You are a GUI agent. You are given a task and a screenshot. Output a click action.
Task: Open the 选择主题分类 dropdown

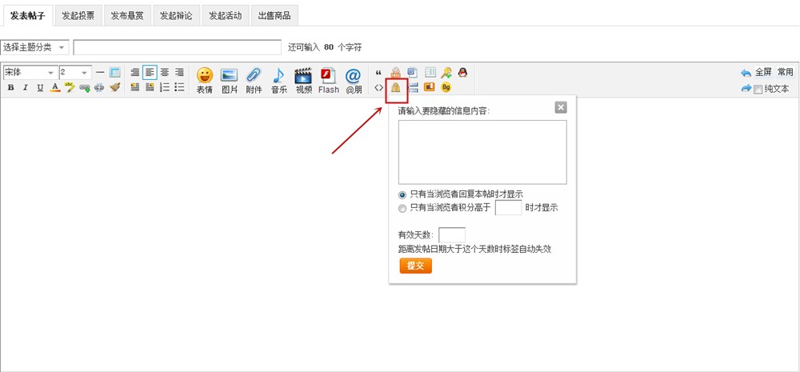tap(34, 47)
